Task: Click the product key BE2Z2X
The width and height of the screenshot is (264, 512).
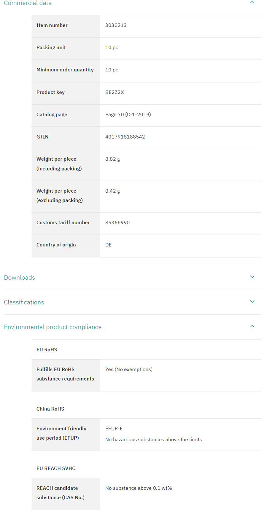Action: pos(115,92)
